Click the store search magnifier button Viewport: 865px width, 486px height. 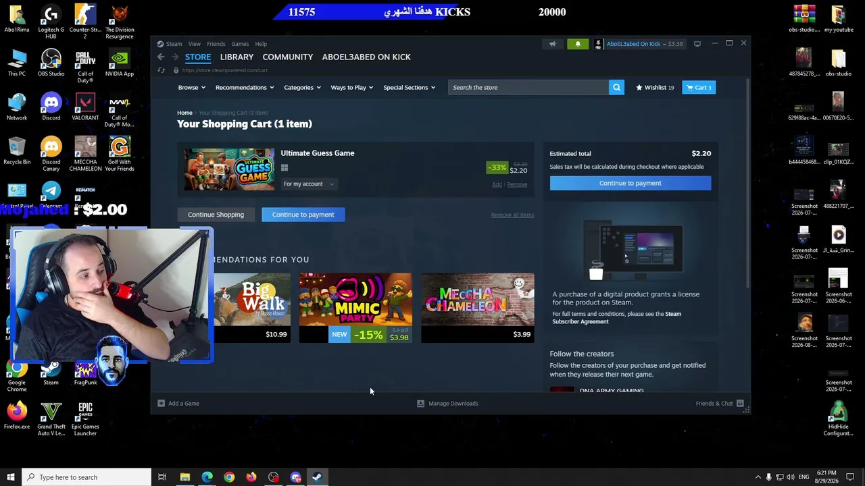tap(616, 87)
